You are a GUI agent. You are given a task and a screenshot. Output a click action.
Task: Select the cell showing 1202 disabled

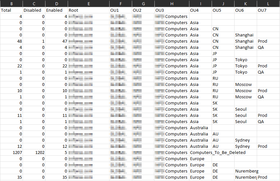(34, 153)
